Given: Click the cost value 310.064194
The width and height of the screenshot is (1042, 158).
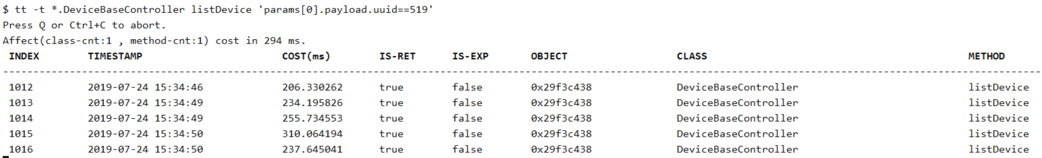Looking at the screenshot, I should tap(312, 134).
